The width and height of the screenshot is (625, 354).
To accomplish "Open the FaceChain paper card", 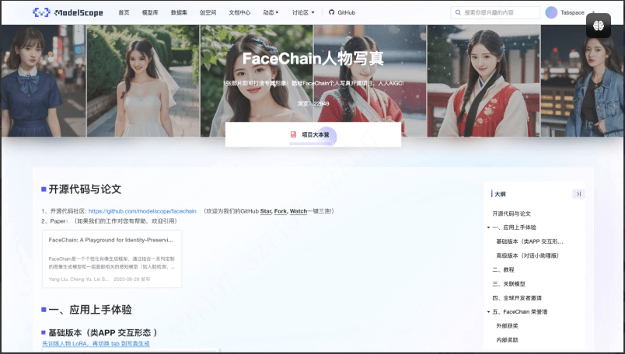I will pos(112,259).
